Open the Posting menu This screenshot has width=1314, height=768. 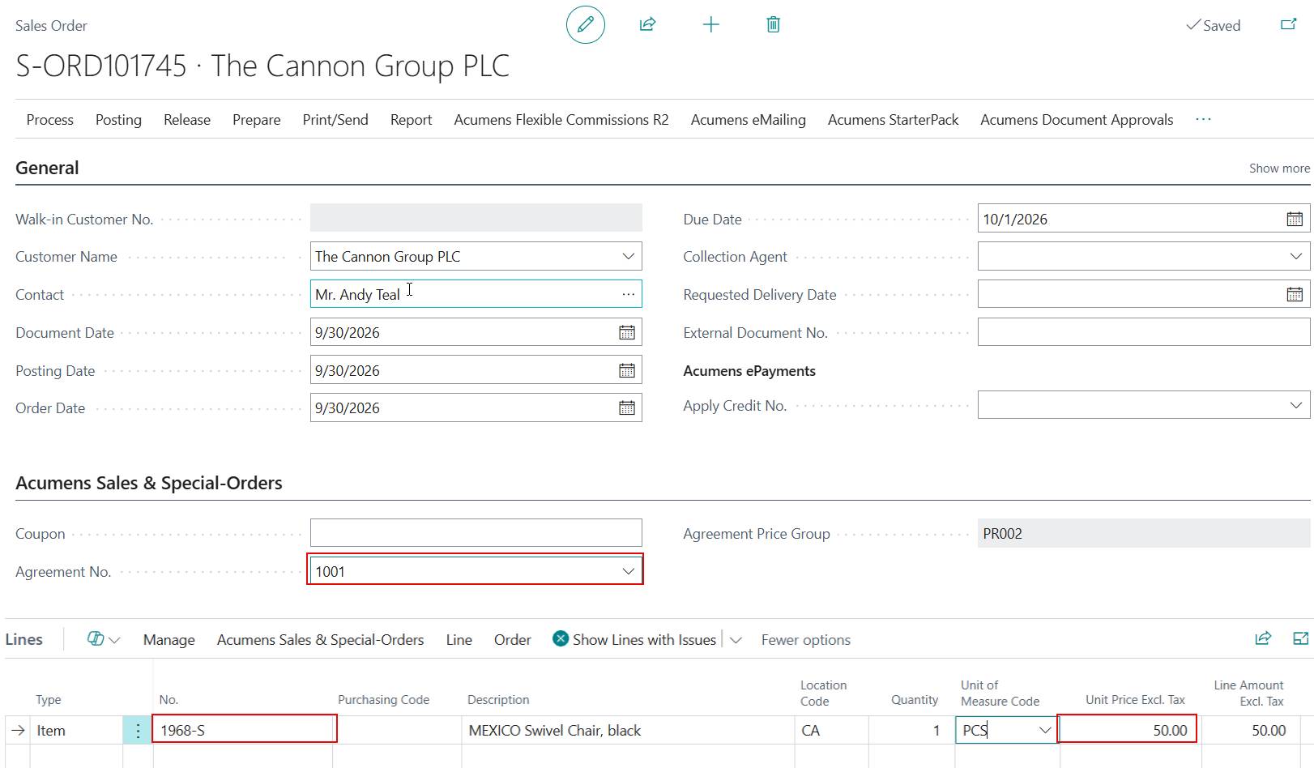(118, 120)
